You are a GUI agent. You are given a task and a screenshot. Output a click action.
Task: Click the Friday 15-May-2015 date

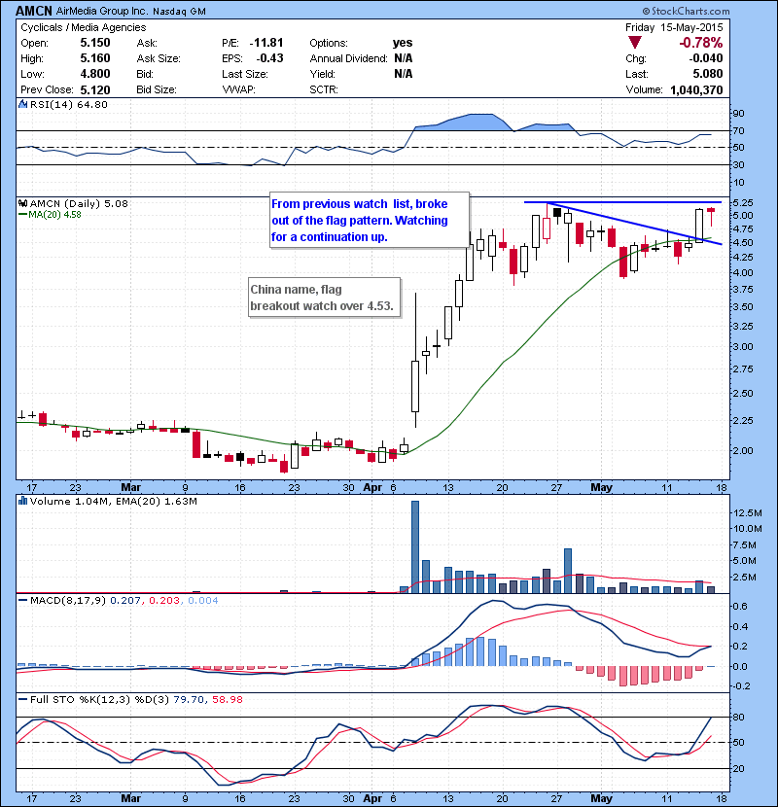tap(674, 27)
